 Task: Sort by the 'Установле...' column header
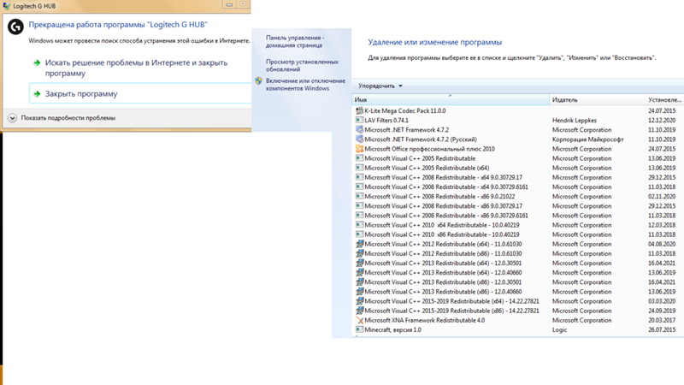(665, 100)
